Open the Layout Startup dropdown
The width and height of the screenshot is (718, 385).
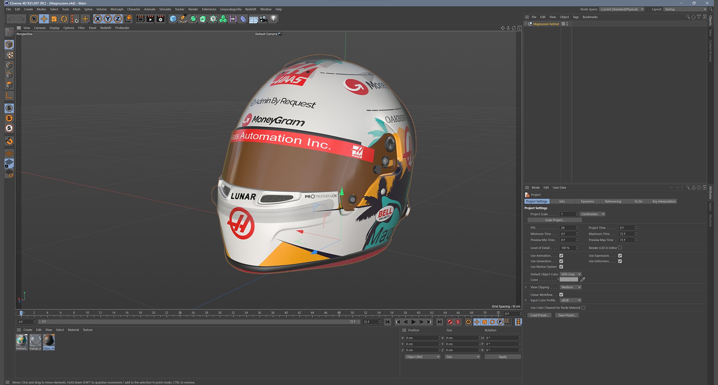coord(685,9)
